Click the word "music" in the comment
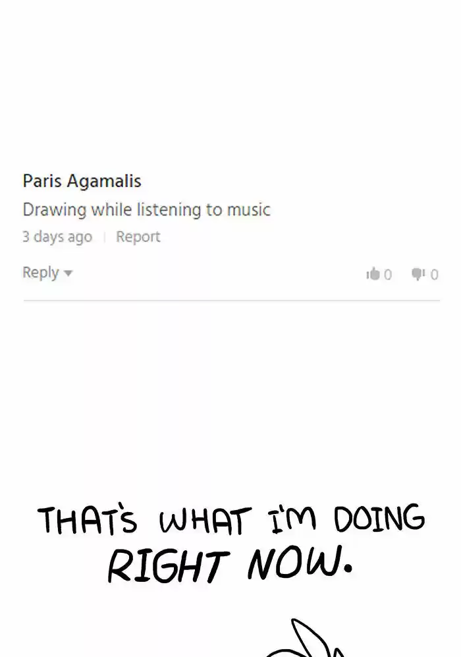The height and width of the screenshot is (657, 461). click(249, 210)
